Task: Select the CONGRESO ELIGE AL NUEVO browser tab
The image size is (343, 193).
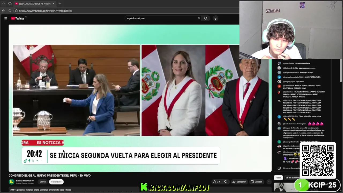Action: [x=35, y=3]
